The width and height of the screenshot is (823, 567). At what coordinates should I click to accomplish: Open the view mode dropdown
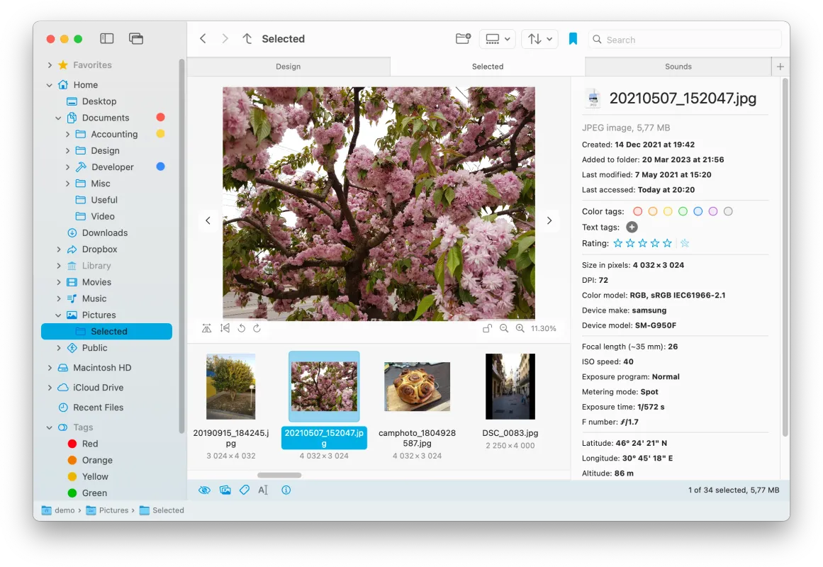click(x=497, y=39)
